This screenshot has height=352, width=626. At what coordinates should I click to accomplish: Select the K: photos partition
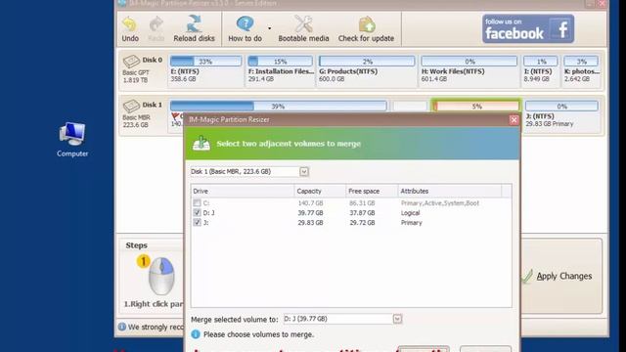tap(581, 70)
